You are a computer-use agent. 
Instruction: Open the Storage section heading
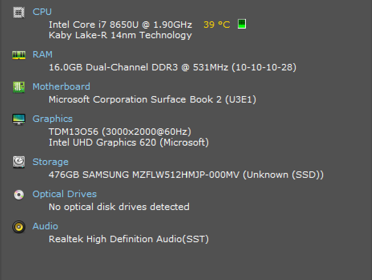[51, 162]
